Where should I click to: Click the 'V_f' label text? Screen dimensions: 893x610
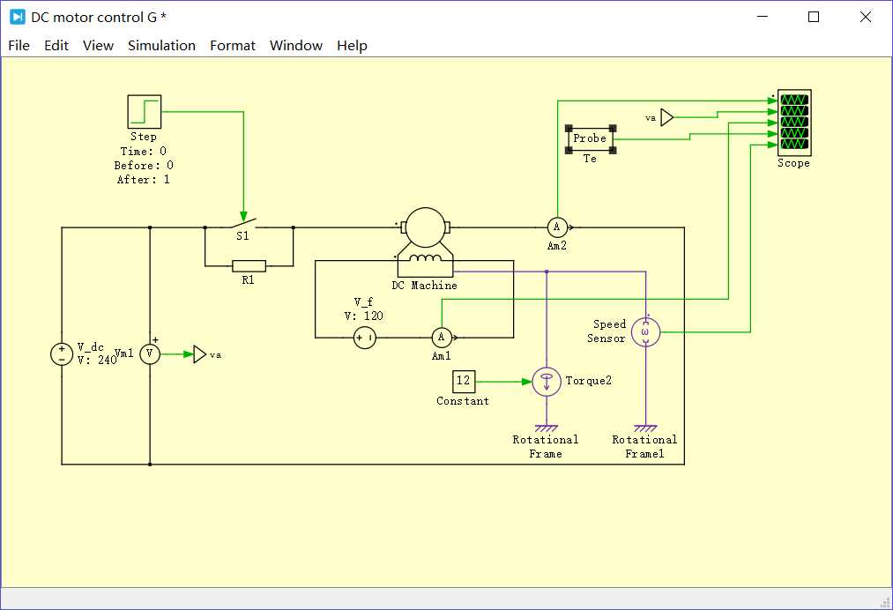coord(364,301)
